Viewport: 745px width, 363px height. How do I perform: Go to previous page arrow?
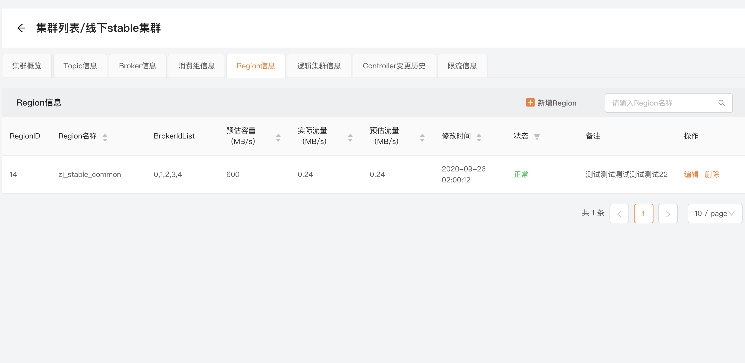[619, 214]
